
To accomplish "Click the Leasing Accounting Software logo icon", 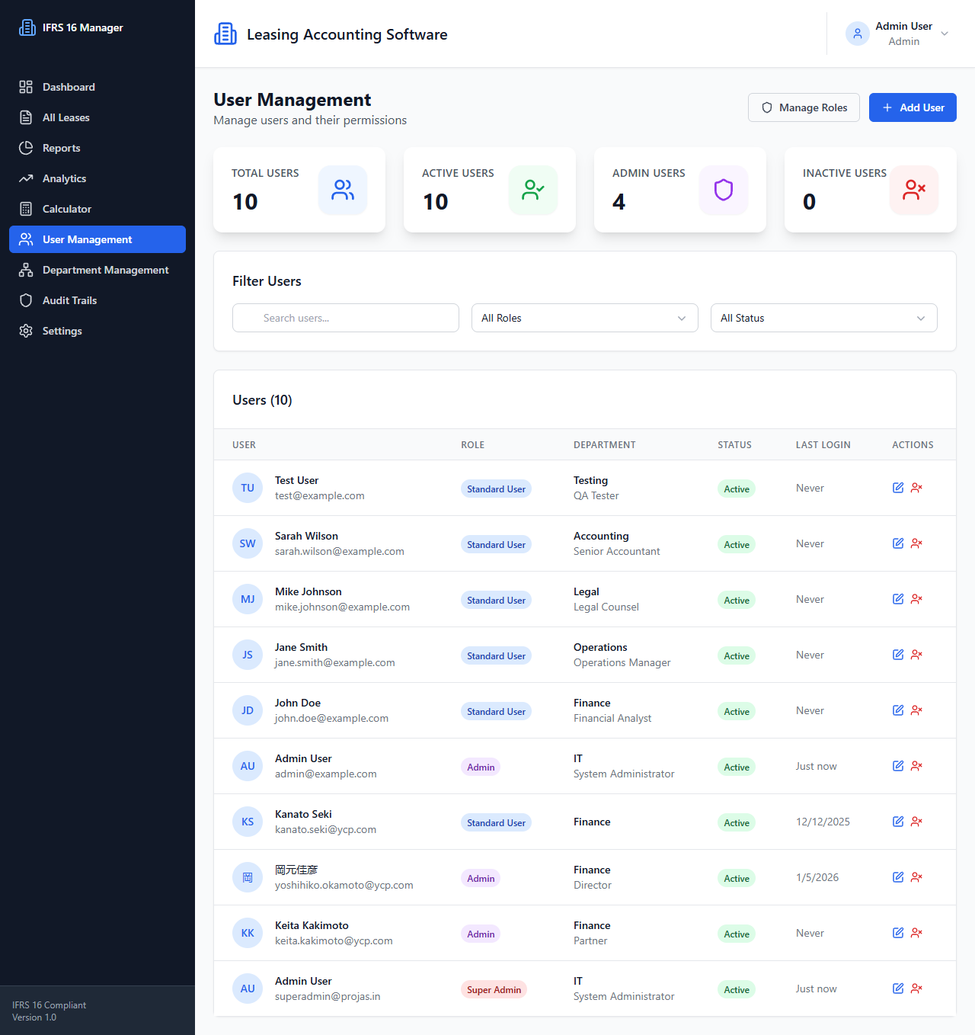I will click(x=225, y=34).
